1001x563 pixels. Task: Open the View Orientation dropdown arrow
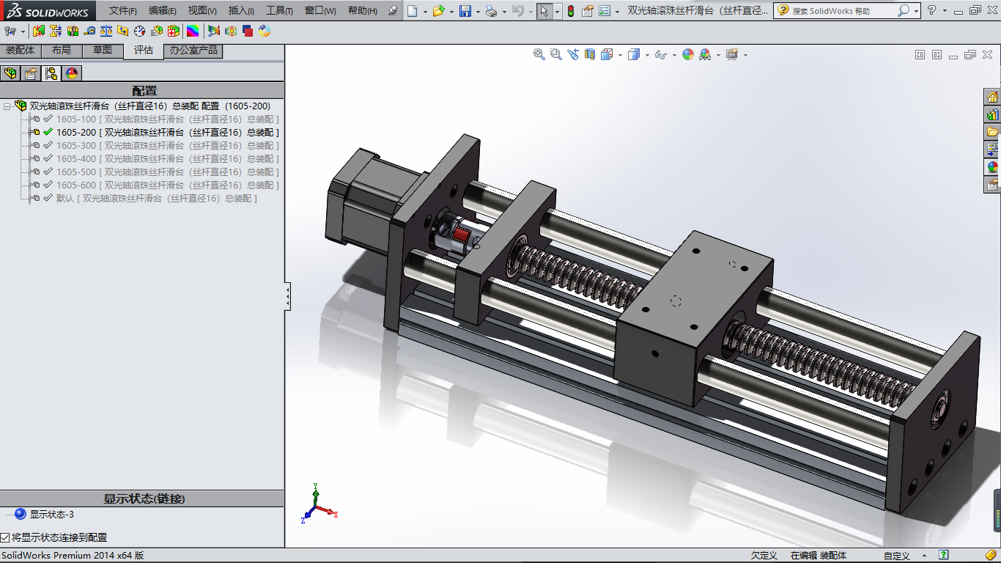point(620,55)
